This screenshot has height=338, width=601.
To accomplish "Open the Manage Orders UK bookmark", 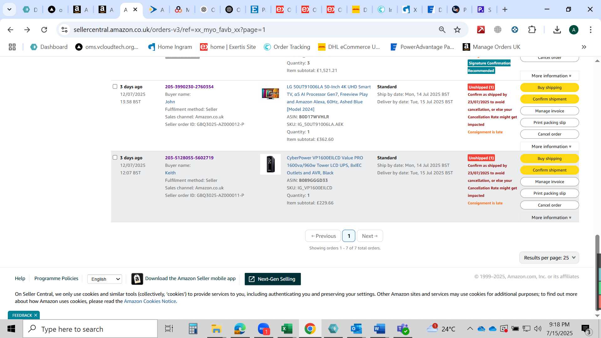I will click(x=491, y=47).
